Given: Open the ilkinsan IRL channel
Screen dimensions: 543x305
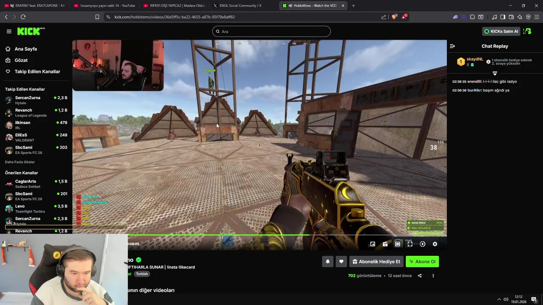Looking at the screenshot, I should pyautogui.click(x=36, y=125).
